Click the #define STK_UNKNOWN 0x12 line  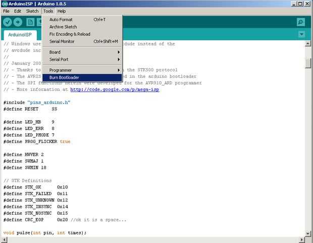[35, 200]
